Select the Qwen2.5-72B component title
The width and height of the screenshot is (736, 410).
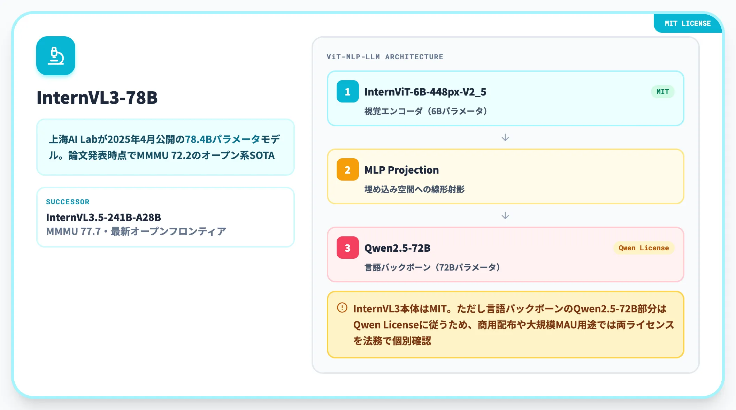[397, 248]
